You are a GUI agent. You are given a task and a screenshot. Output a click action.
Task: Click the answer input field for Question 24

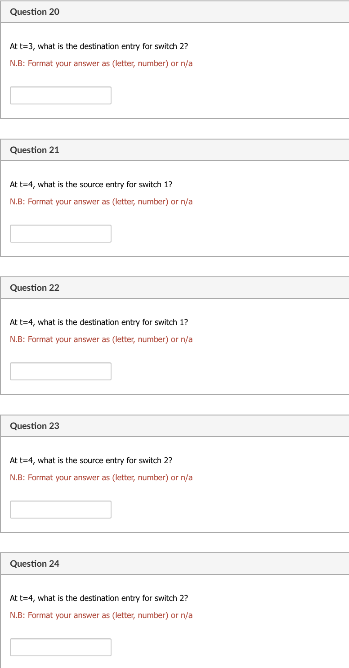tap(61, 647)
